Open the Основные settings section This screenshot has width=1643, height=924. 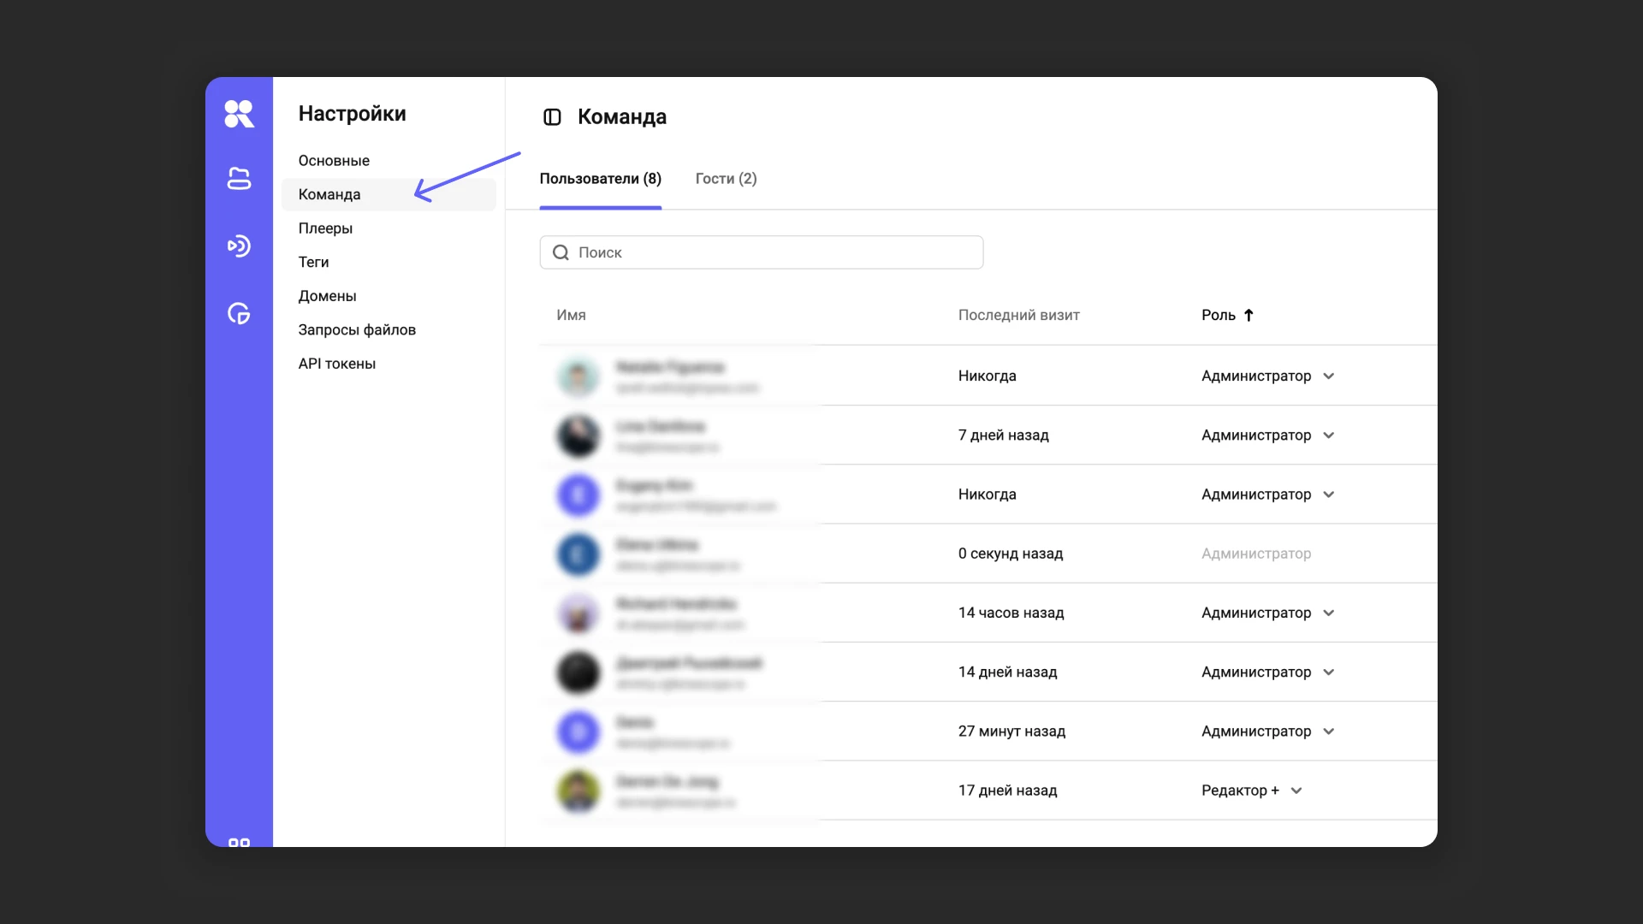(x=334, y=160)
